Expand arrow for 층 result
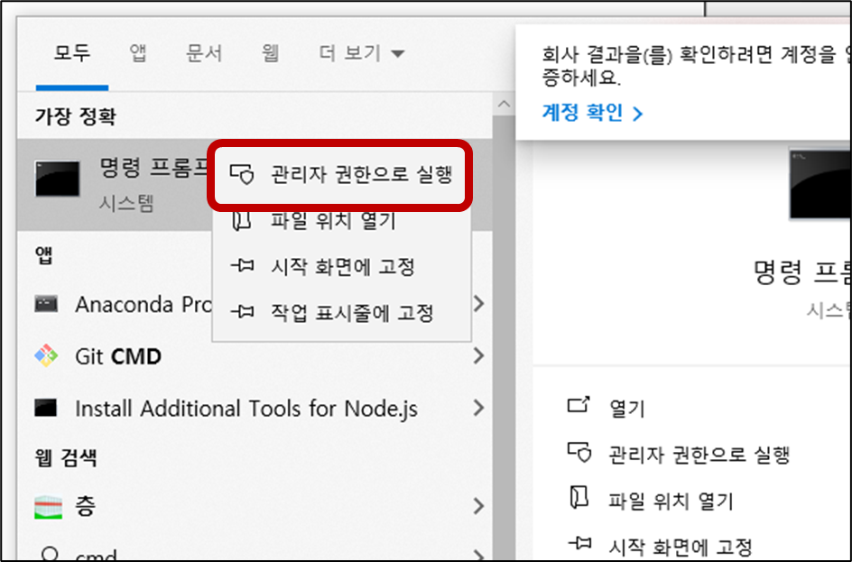852x562 pixels. click(478, 505)
